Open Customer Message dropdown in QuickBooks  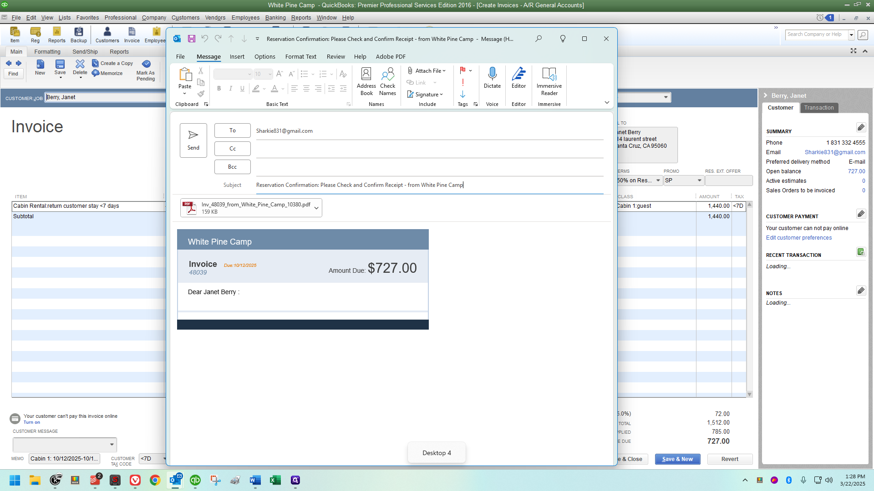112,444
